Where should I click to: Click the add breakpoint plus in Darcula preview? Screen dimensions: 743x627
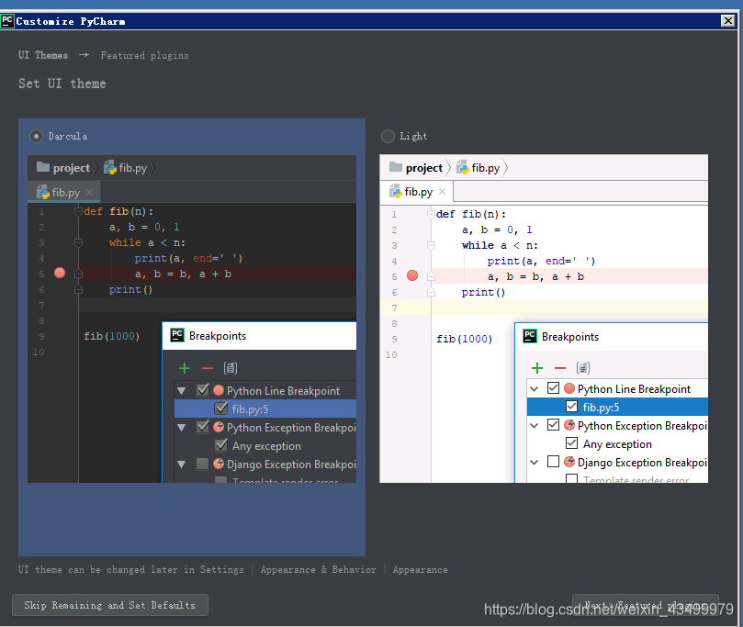[185, 368]
